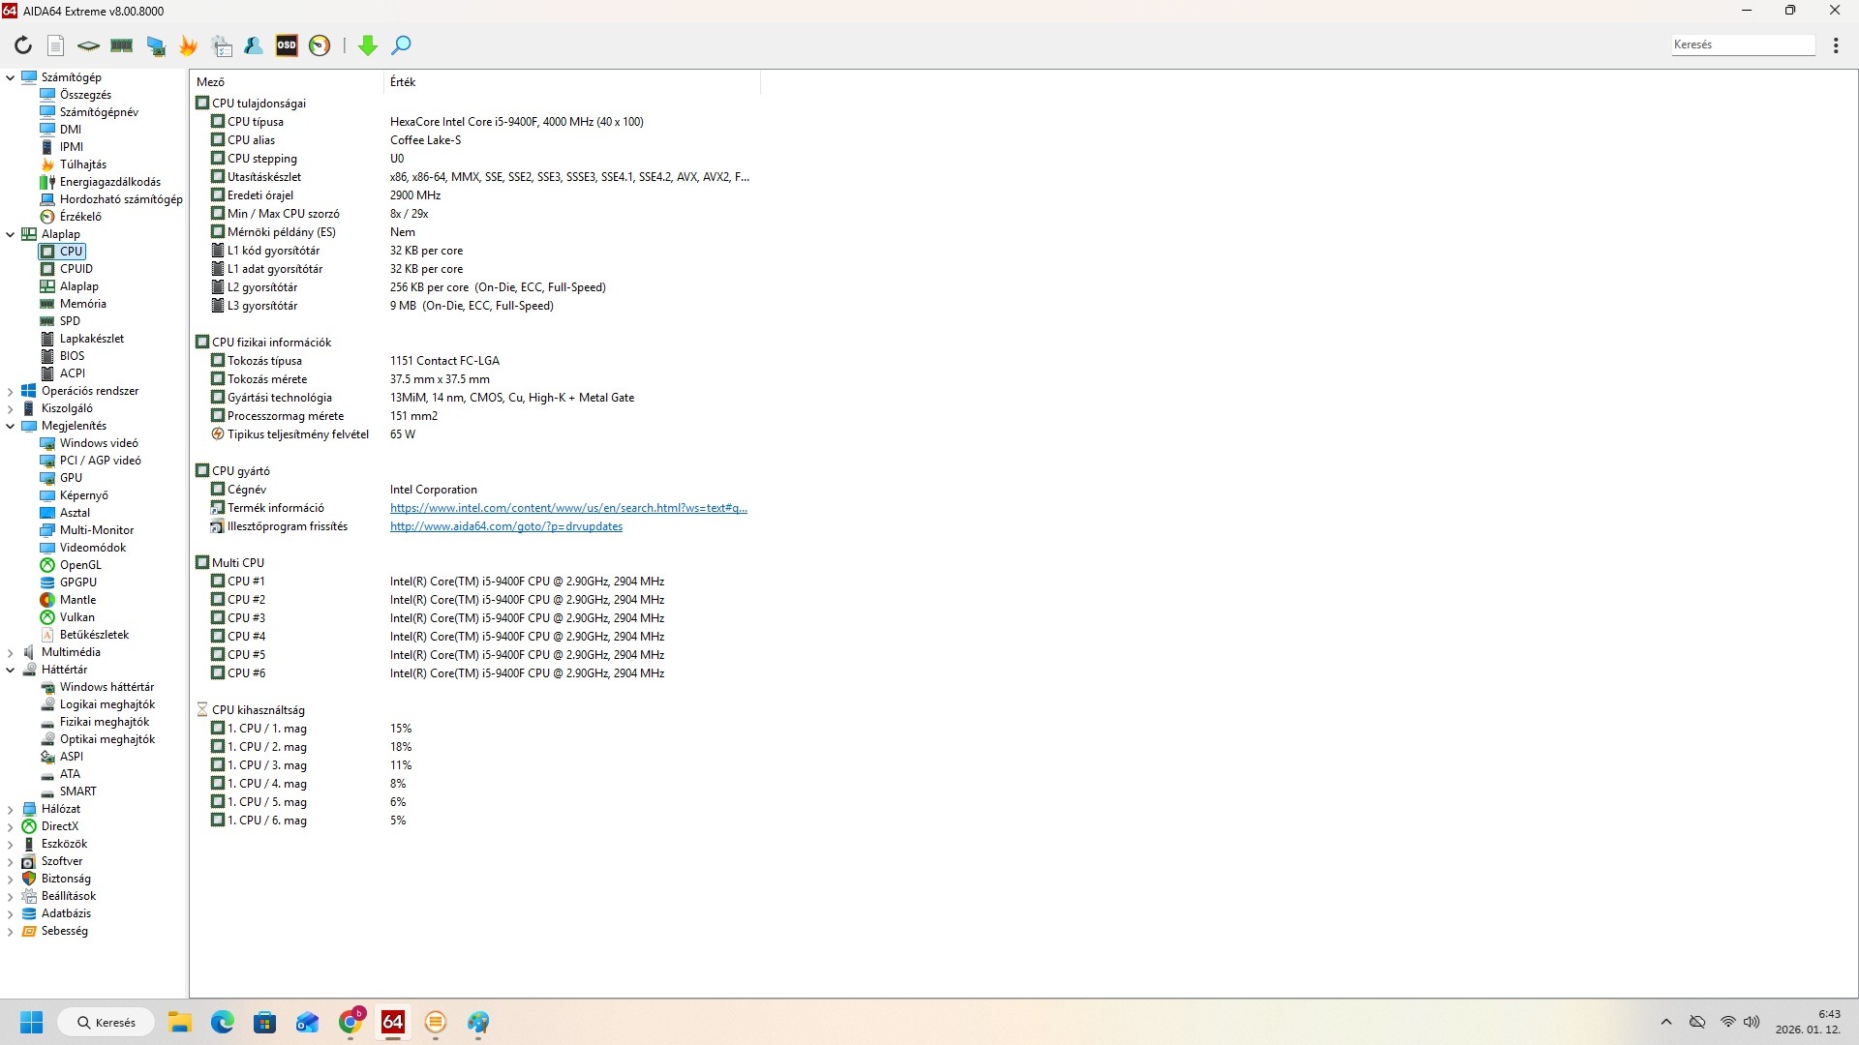
Task: Launch the flame stability test icon
Action: pos(189,45)
